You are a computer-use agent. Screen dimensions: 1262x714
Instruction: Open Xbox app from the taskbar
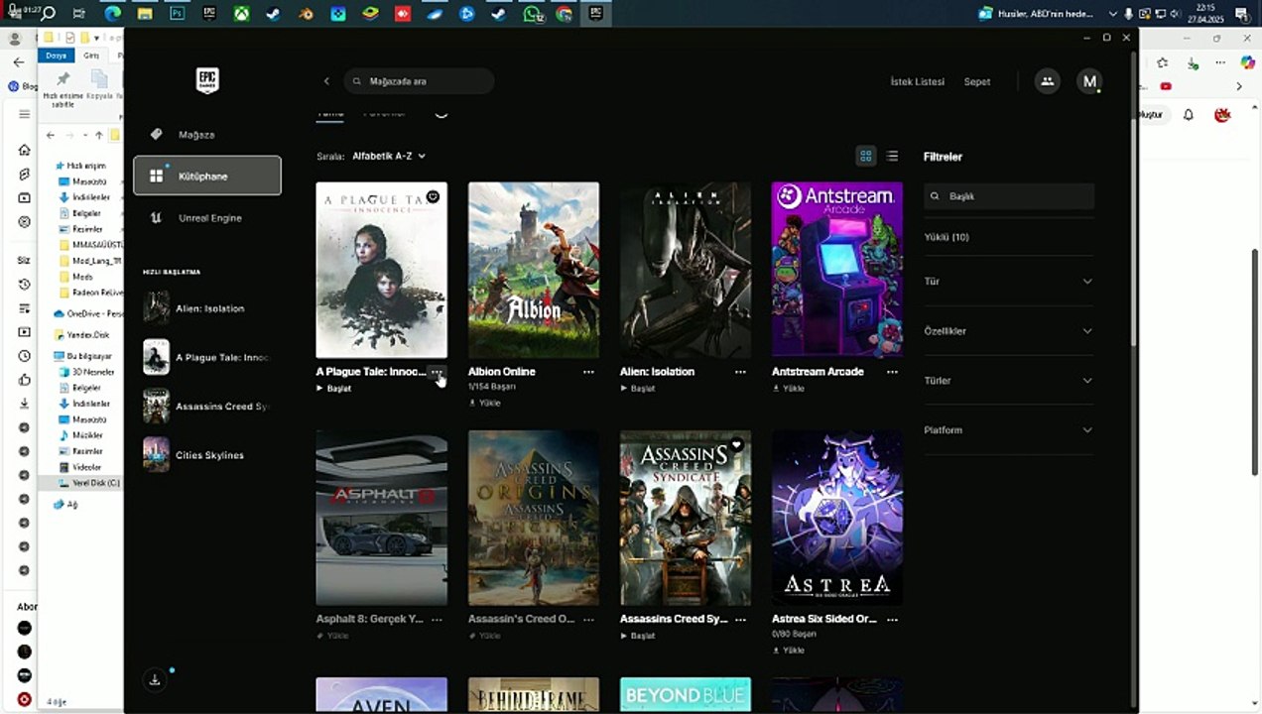[241, 14]
